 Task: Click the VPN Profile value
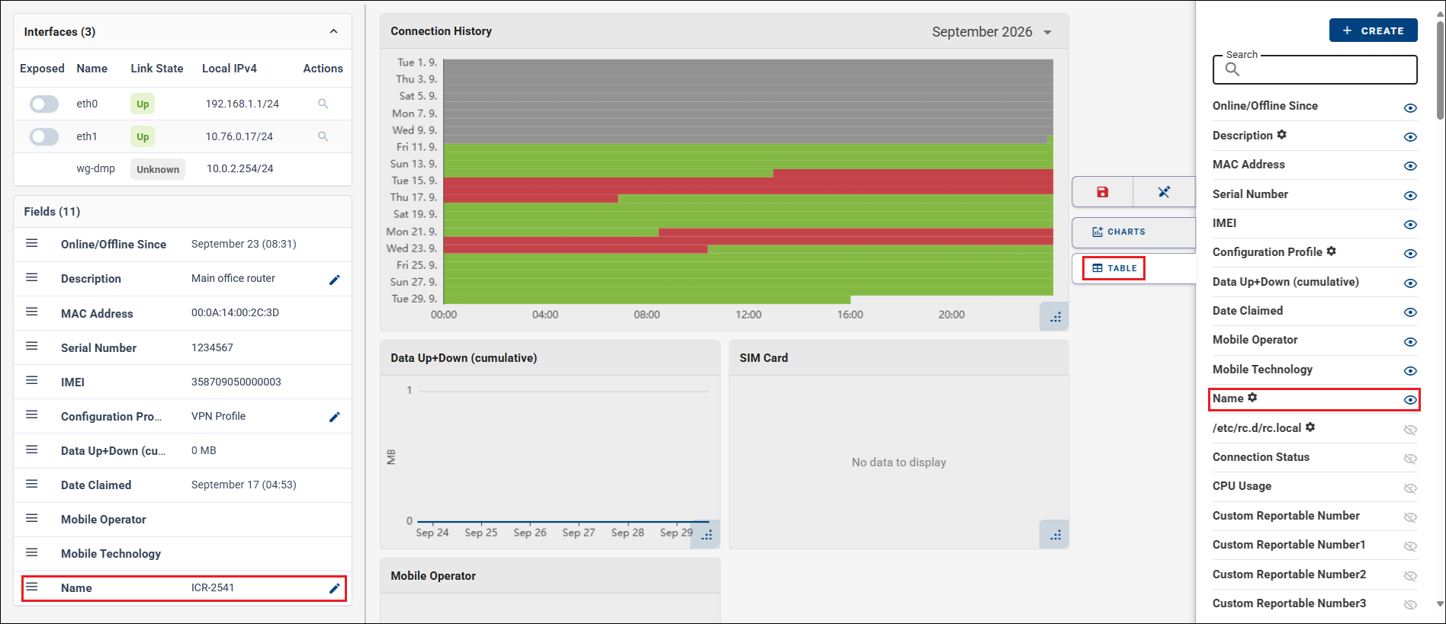pyautogui.click(x=219, y=416)
